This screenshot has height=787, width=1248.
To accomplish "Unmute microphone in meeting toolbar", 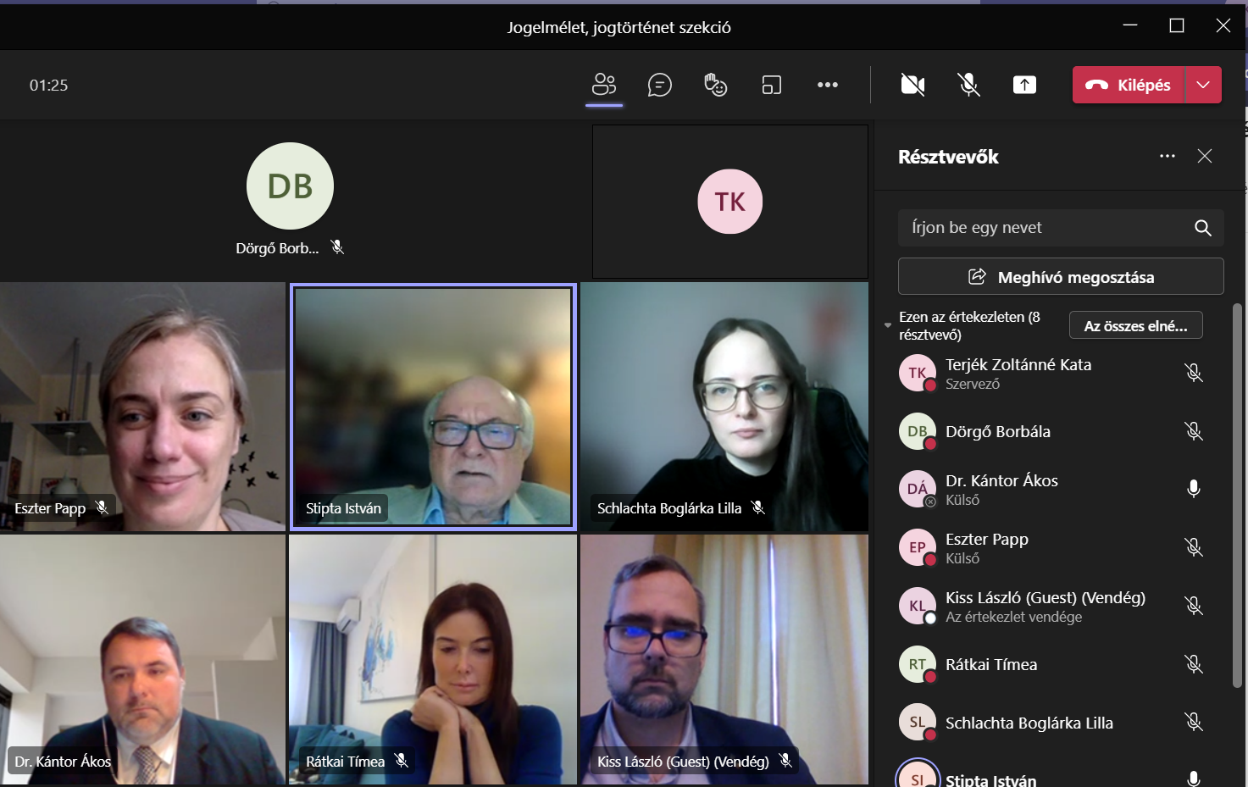I will (x=968, y=85).
